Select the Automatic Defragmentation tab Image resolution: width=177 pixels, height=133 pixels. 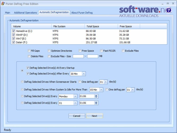click(x=54, y=12)
